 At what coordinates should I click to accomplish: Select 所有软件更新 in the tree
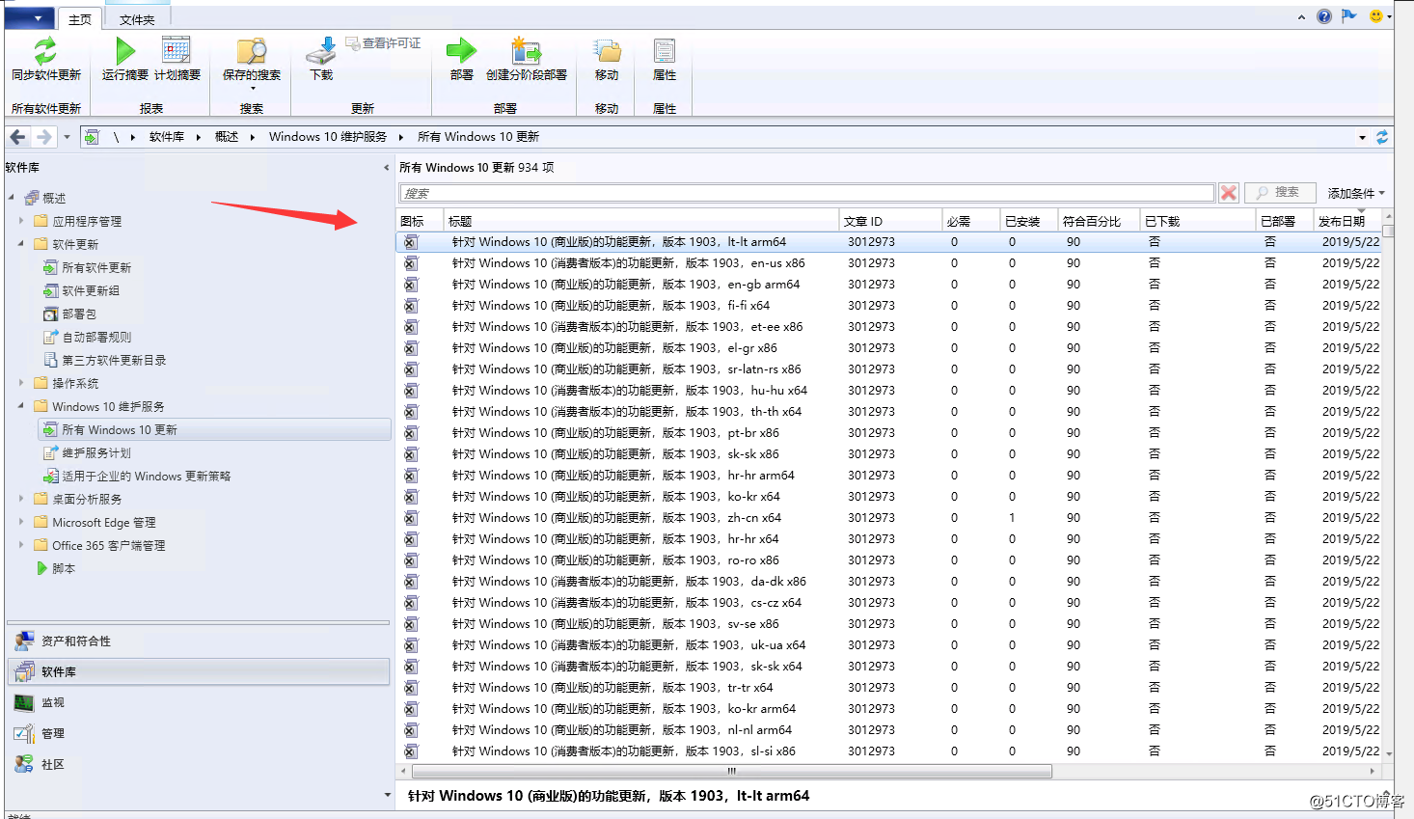pyautogui.click(x=96, y=267)
